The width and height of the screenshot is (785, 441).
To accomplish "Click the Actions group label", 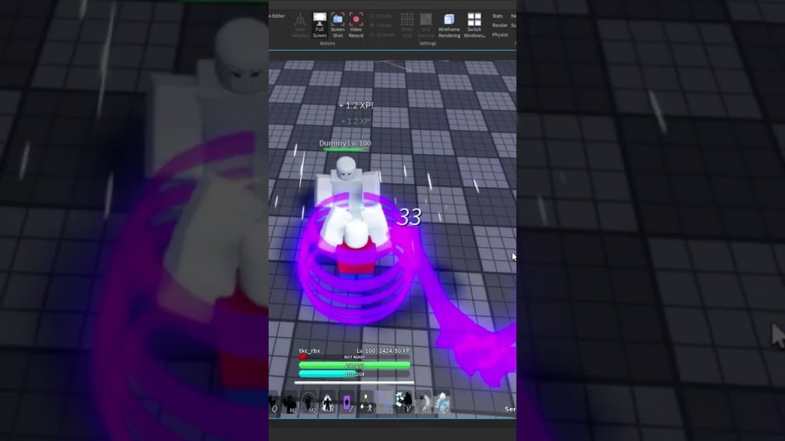I will coord(327,43).
